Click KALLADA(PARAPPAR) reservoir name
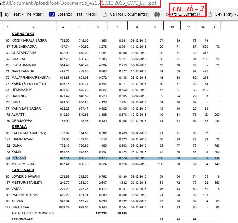238x223 pixels. [x=29, y=133]
